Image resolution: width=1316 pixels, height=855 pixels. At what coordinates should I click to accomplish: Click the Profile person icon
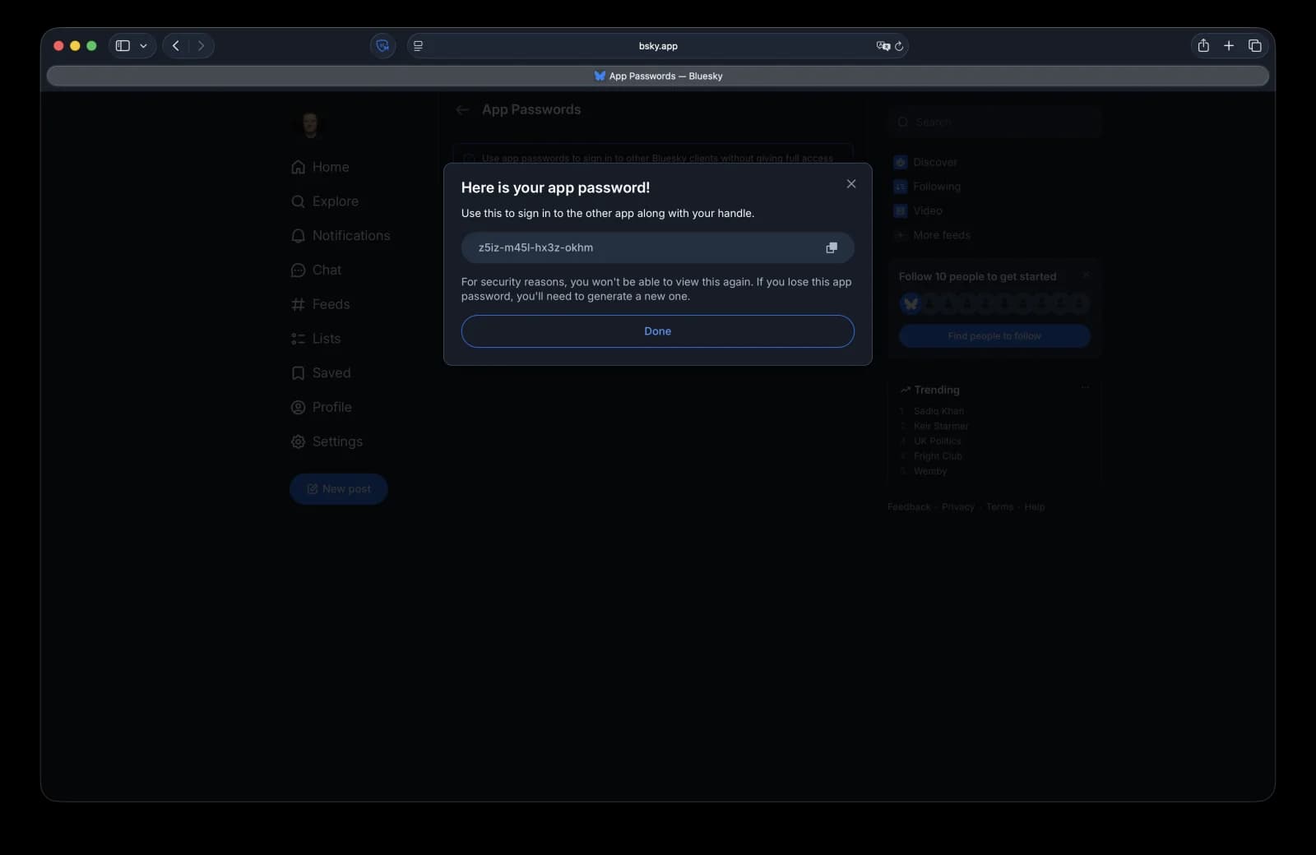(298, 407)
